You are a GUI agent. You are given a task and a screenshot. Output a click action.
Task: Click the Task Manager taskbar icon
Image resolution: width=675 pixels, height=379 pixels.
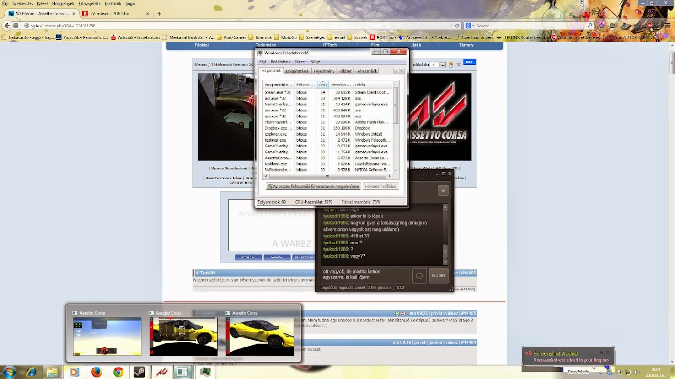205,372
